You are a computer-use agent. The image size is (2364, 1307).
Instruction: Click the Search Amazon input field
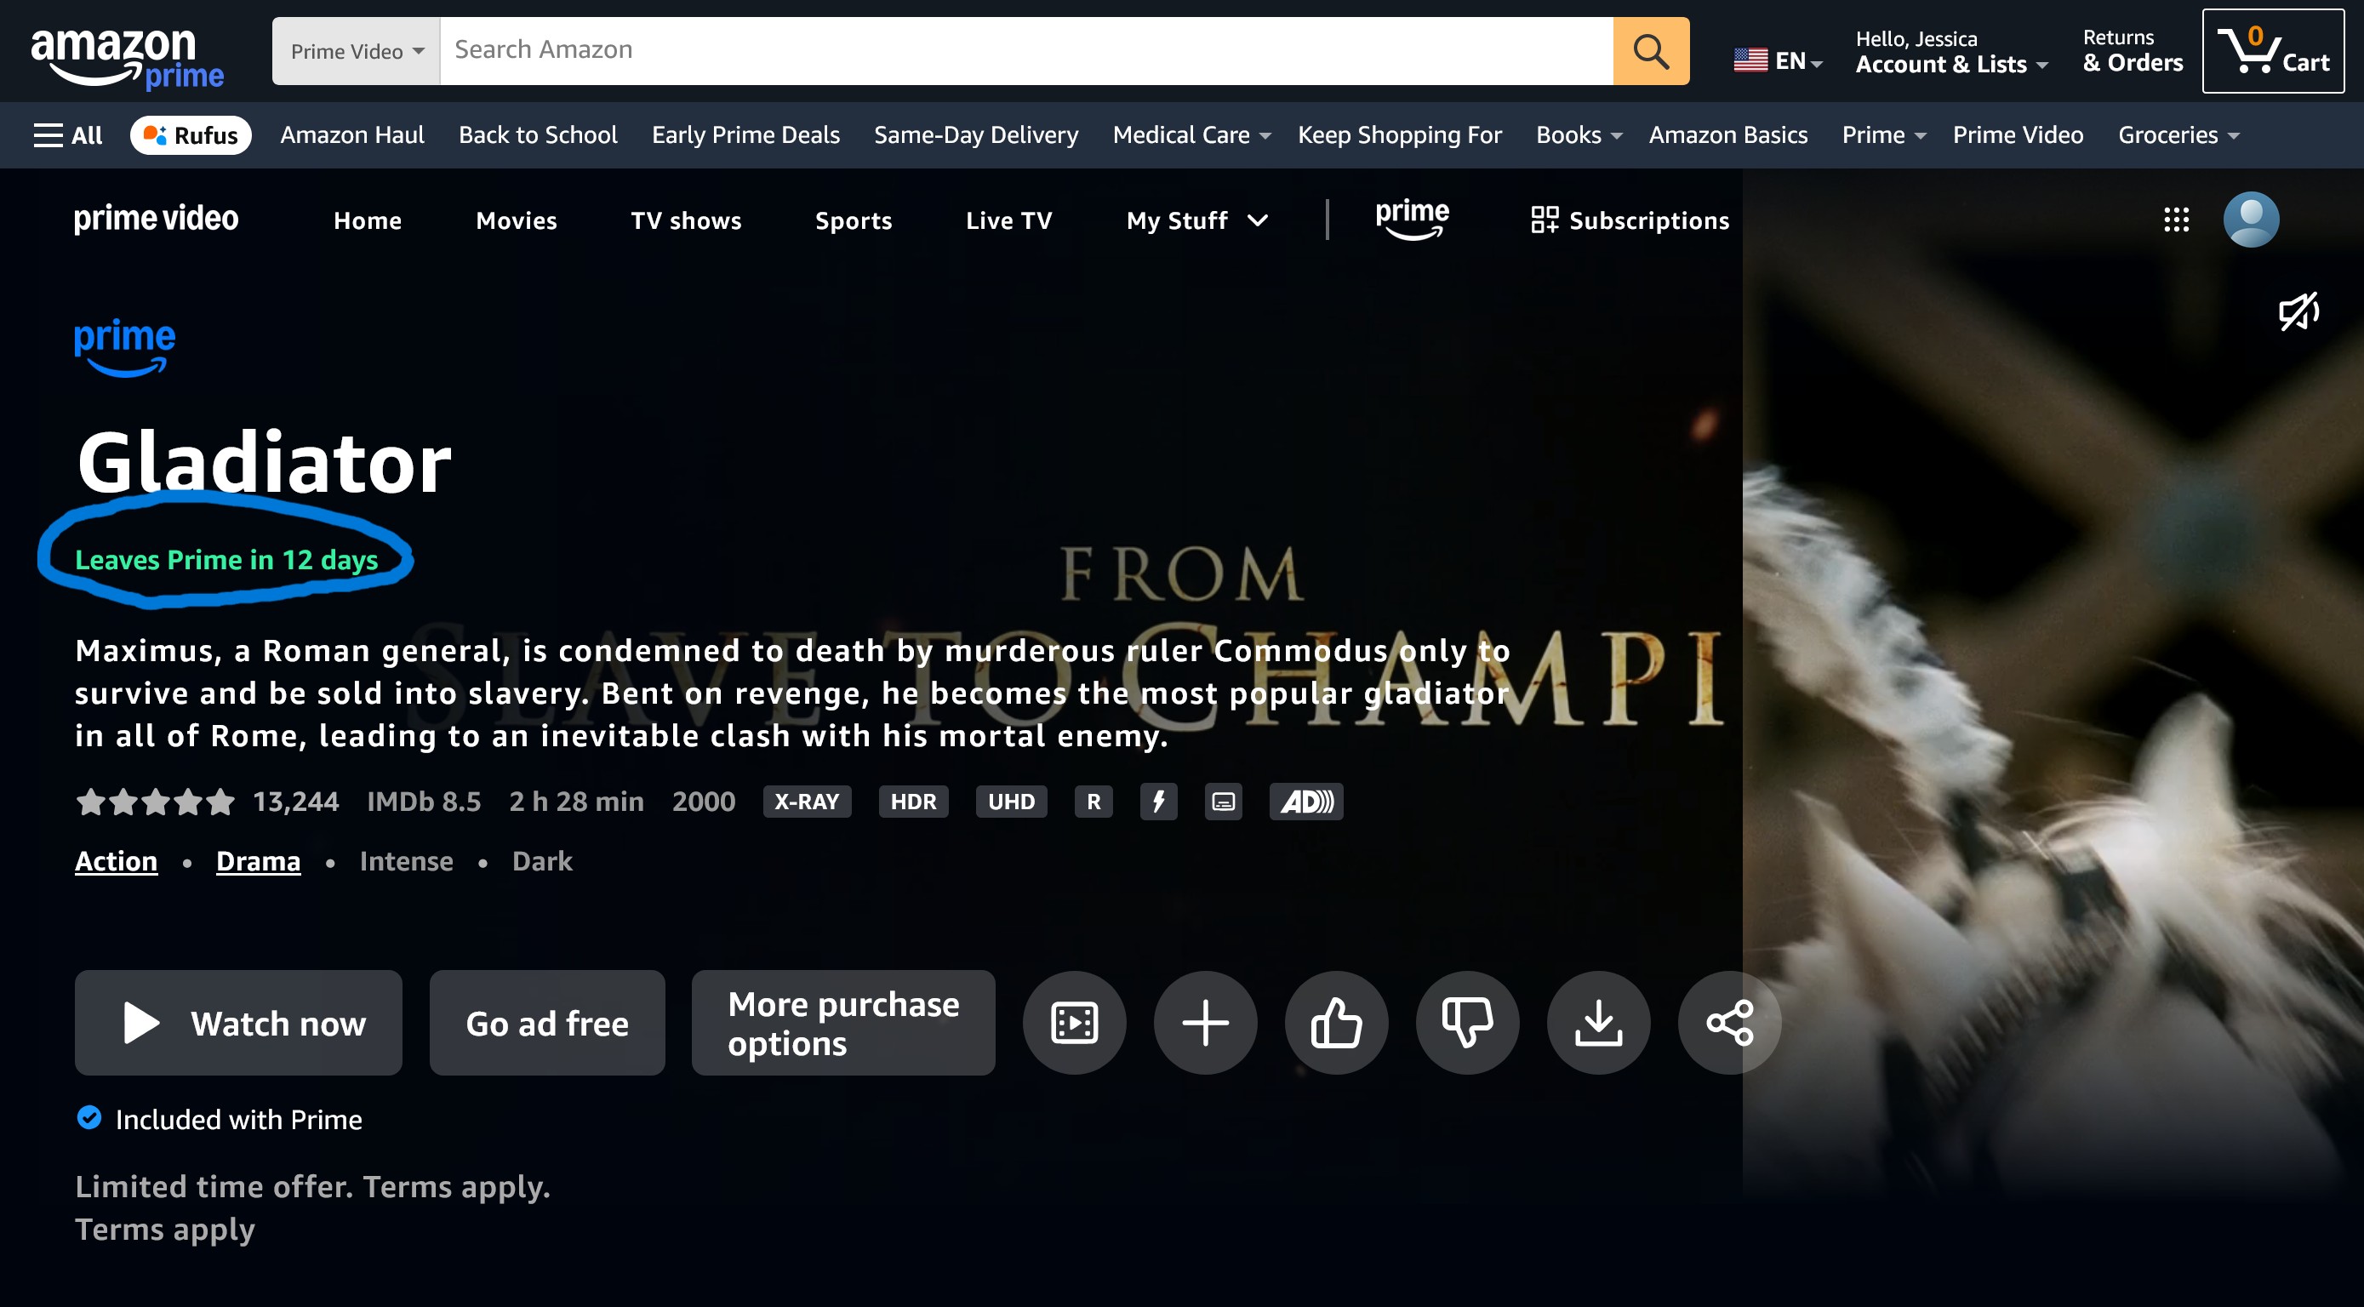tap(1025, 50)
